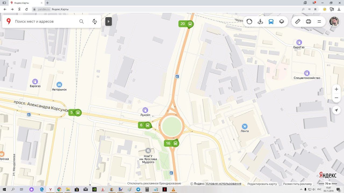Screen dimensions: 344x193
Task: Click the ЕвроГаз marker near Спецавтохозяйство
Action: [299, 42]
